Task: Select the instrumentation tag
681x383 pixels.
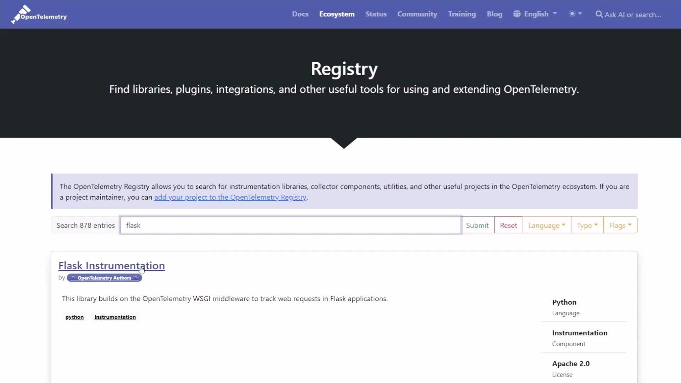Action: 115,317
